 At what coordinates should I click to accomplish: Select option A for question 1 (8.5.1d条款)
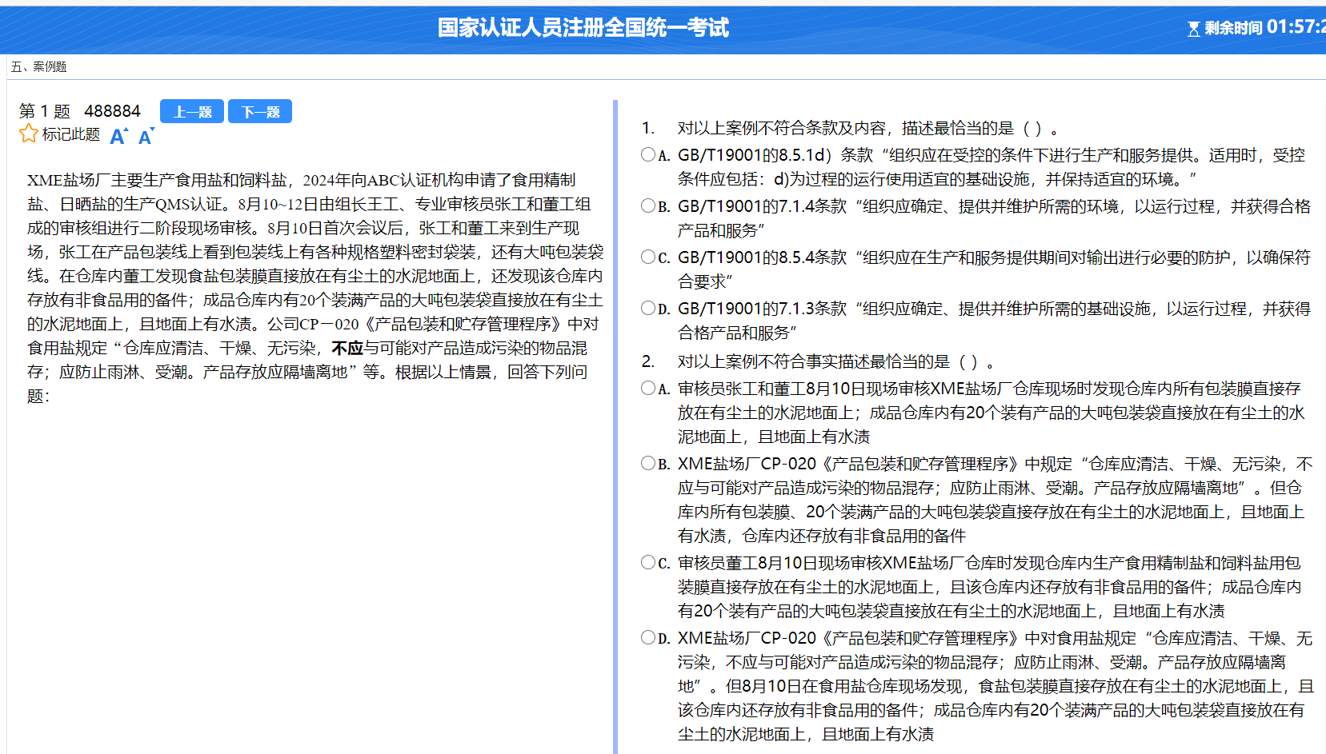(x=648, y=154)
